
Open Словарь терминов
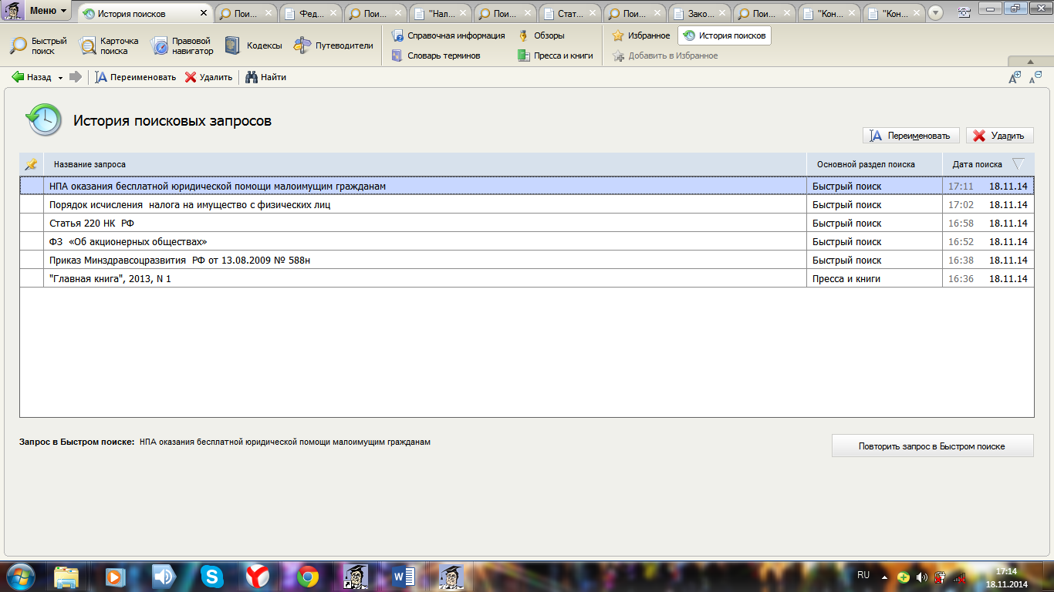pyautogui.click(x=436, y=55)
